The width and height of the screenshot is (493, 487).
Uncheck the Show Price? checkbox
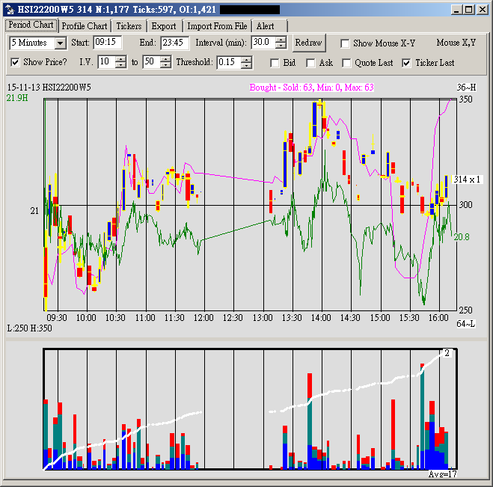click(15, 62)
